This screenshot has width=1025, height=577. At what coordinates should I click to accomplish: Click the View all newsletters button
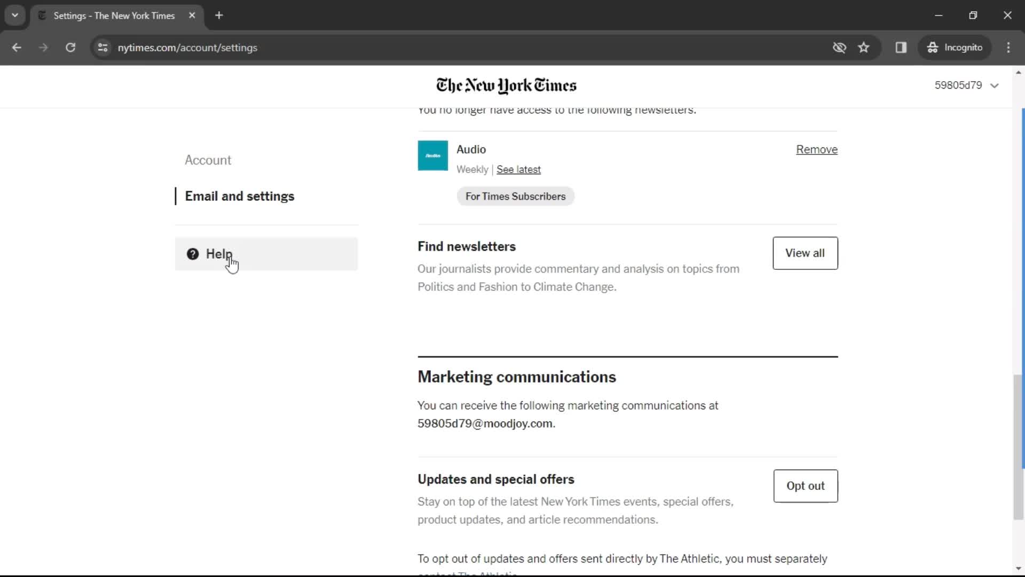(805, 252)
